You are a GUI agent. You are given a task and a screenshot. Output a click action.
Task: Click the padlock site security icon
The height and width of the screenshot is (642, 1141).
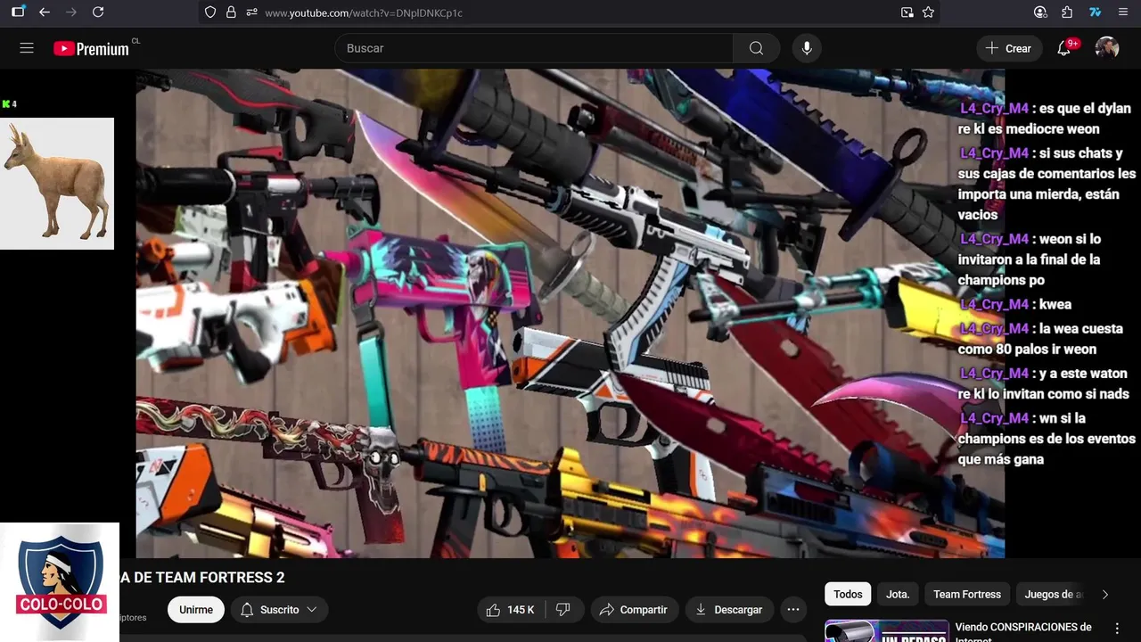coord(232,12)
